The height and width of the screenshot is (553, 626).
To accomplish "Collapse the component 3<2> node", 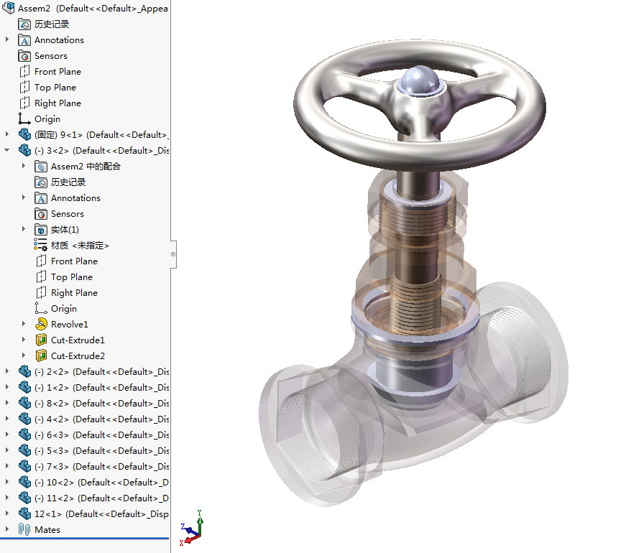I will (x=6, y=150).
